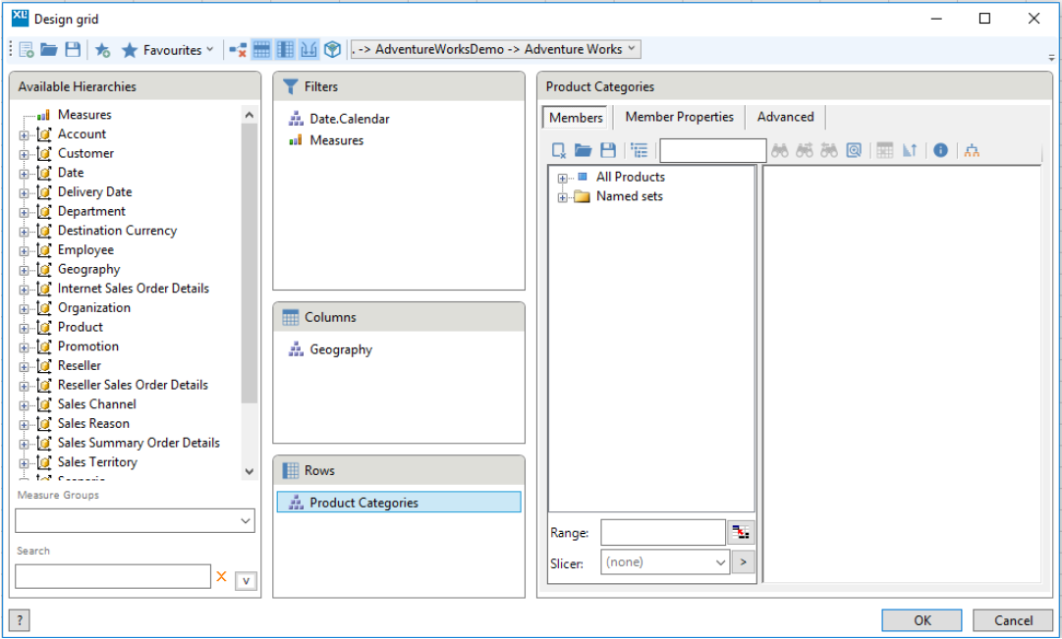Switch to chart view icon on the toolbar
The height and width of the screenshot is (639, 1062).
click(308, 49)
